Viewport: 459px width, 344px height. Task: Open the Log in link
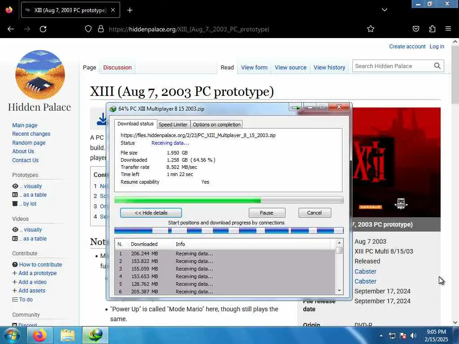(437, 47)
